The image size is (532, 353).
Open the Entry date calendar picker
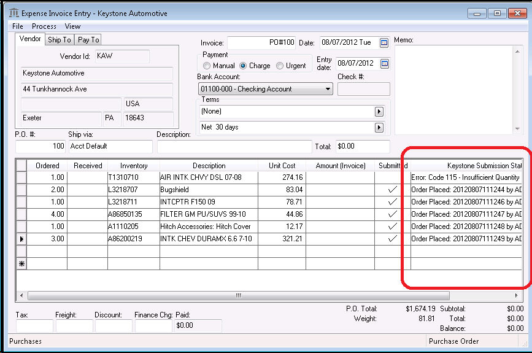(x=384, y=63)
